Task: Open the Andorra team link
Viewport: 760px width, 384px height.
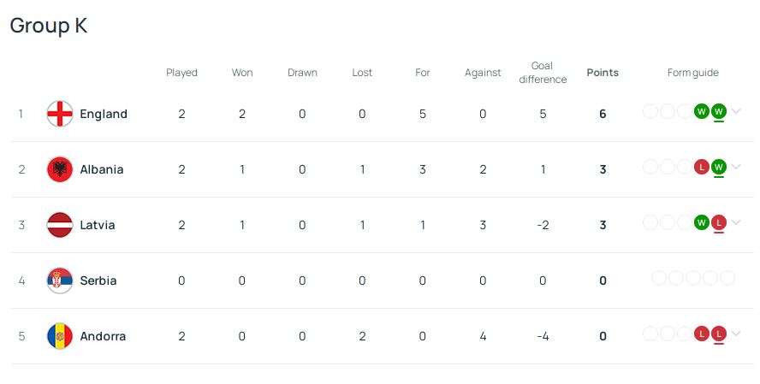Action: (x=103, y=336)
